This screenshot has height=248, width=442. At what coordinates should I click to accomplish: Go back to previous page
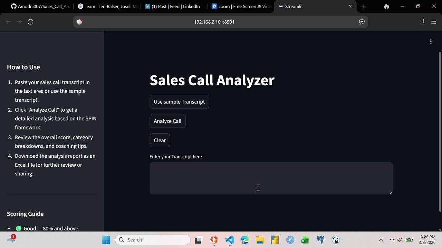[x=8, y=22]
